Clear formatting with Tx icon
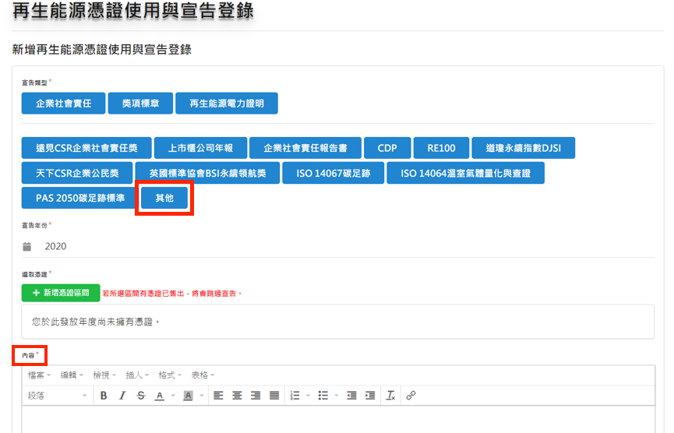Viewport: 674px width, 433px height. pos(390,396)
